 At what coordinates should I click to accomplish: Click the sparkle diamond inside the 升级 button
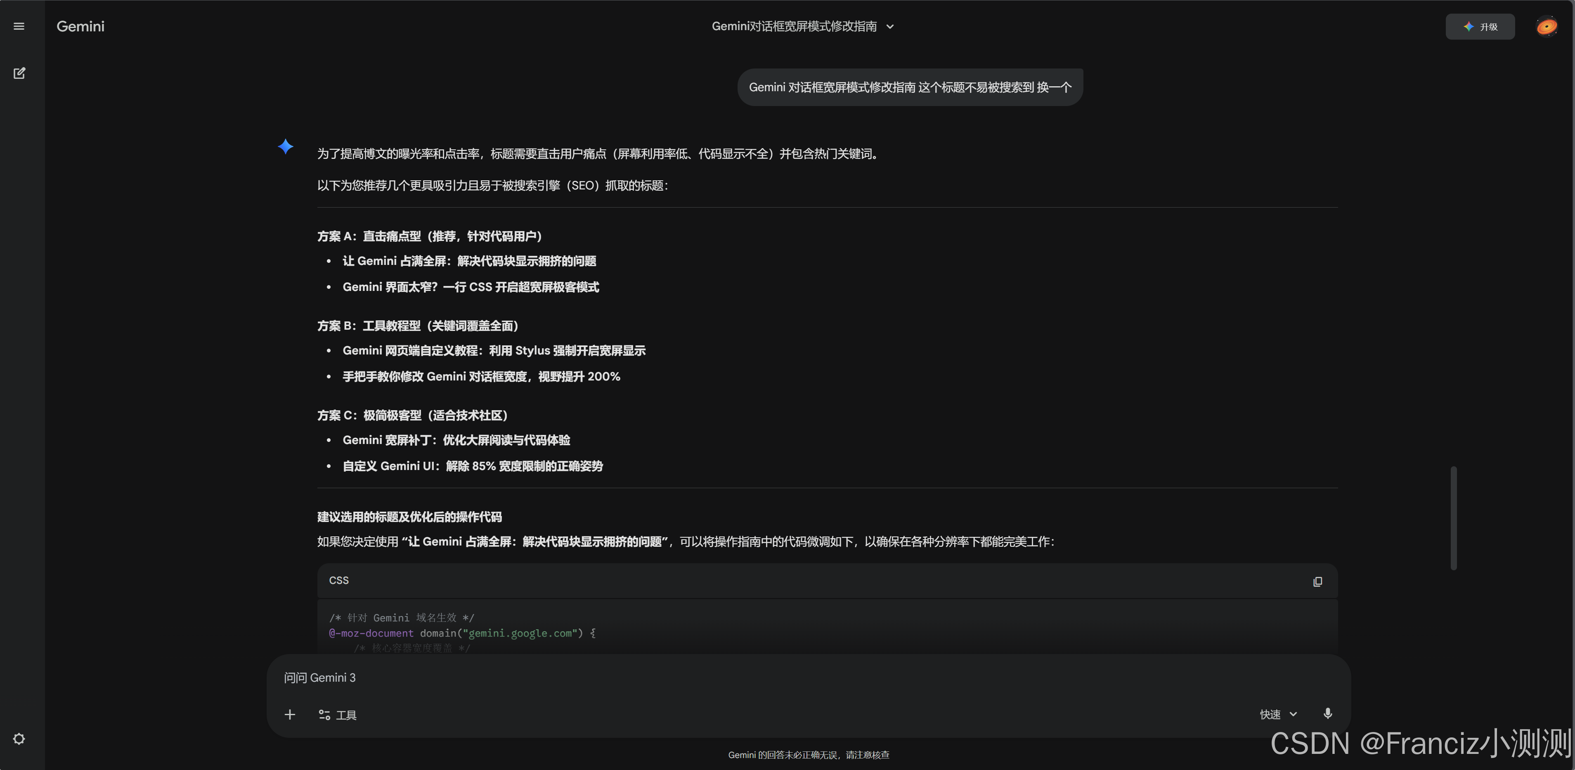point(1469,26)
